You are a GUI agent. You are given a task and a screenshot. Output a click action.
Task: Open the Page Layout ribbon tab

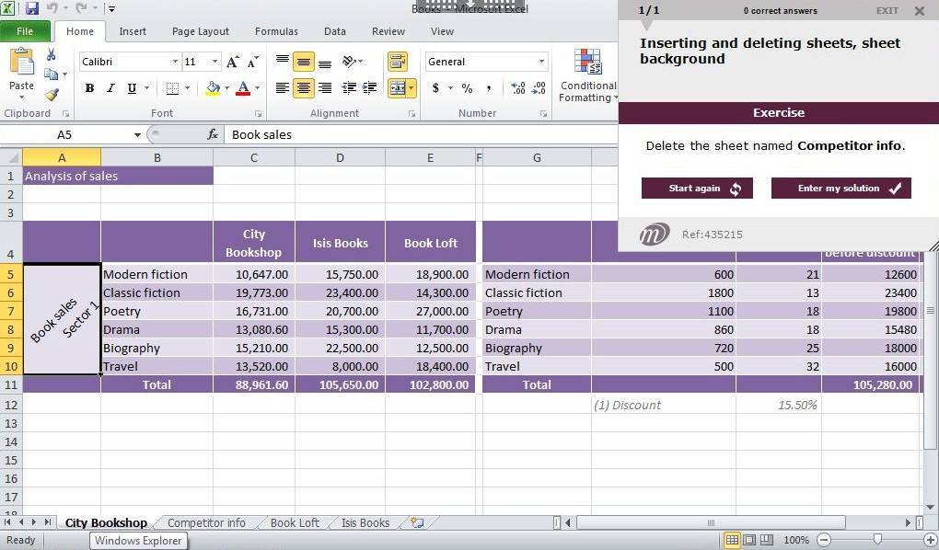pyautogui.click(x=201, y=31)
